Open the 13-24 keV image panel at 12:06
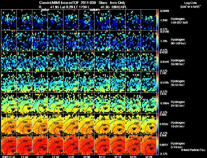This screenshot has width=207, height=158. tap(87, 123)
